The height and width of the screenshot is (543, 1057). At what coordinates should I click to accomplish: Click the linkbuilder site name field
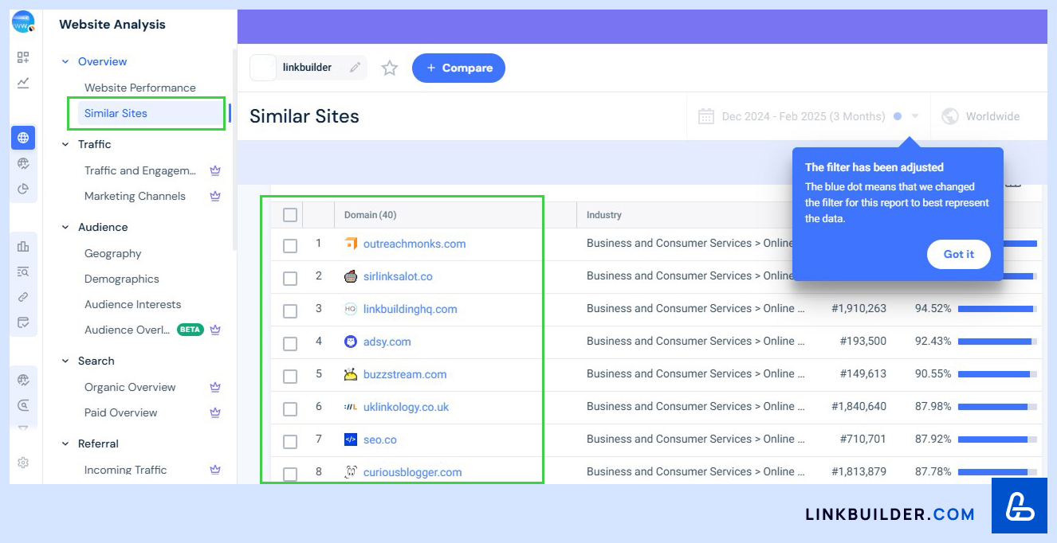point(308,68)
